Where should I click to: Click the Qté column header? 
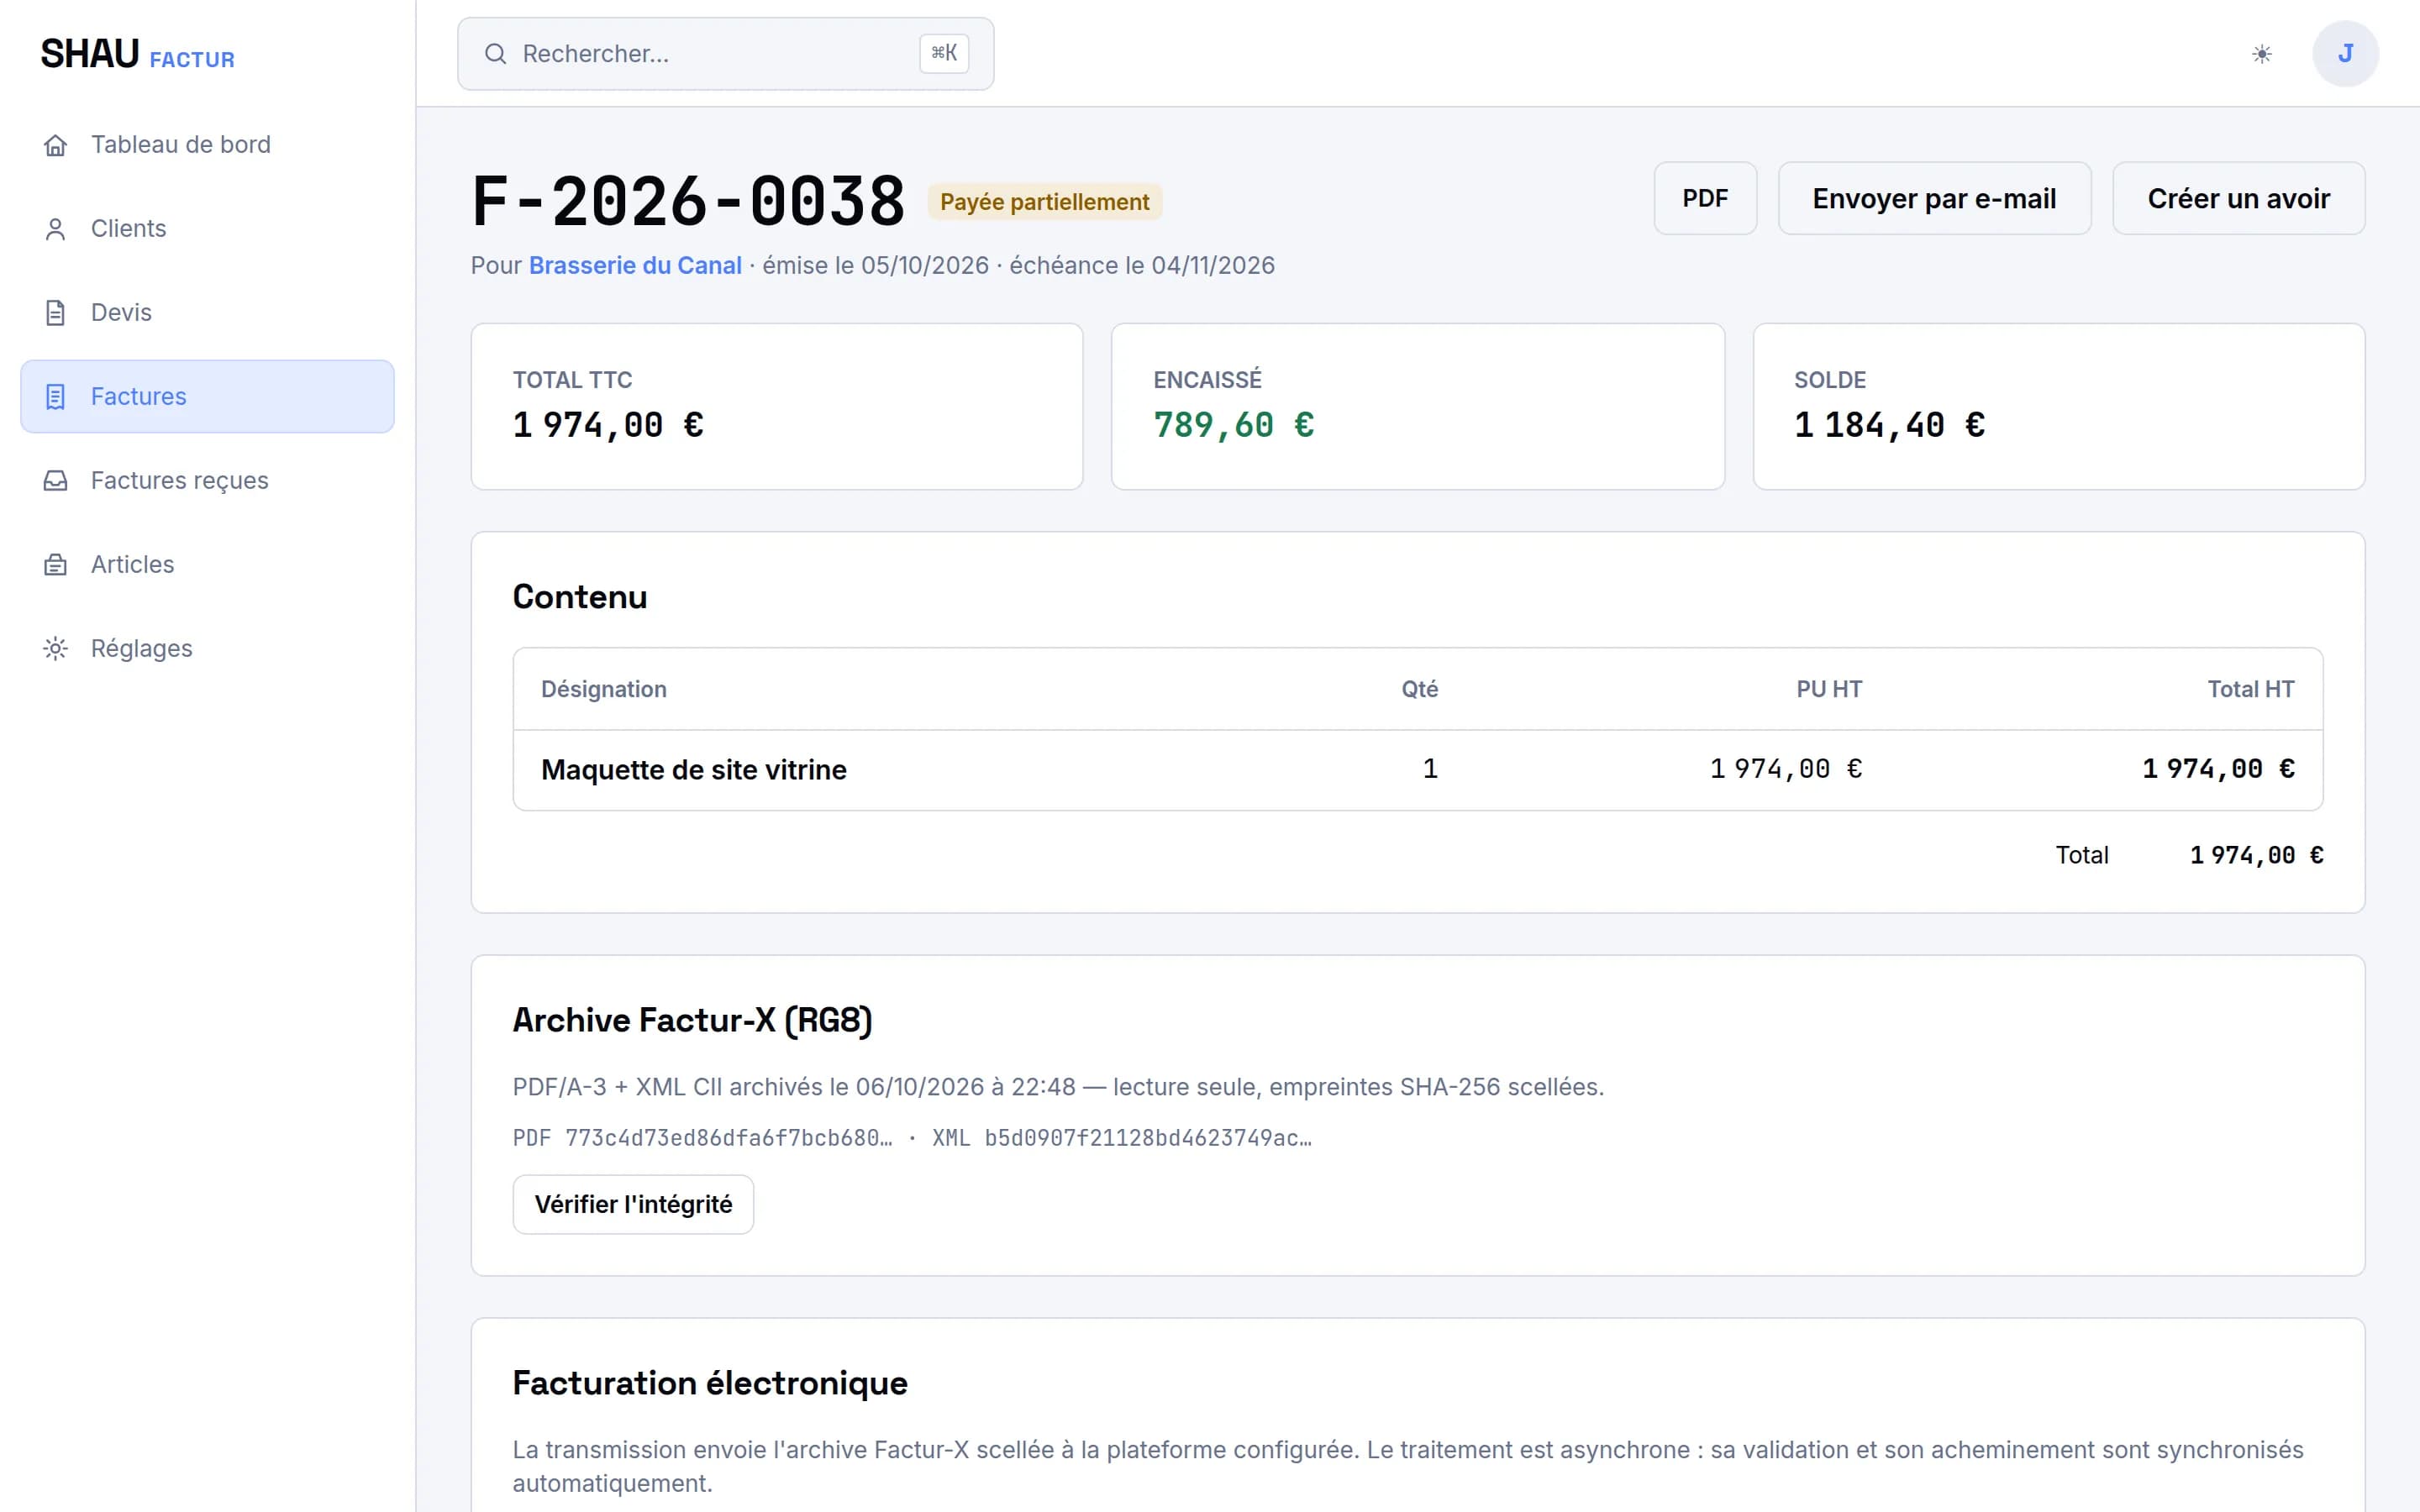pyautogui.click(x=1419, y=689)
